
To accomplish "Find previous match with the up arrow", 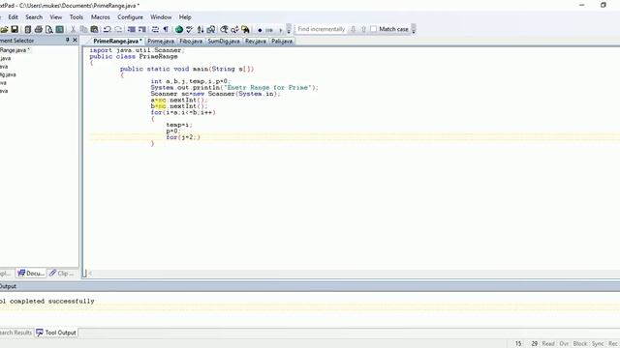I will 364,29.
